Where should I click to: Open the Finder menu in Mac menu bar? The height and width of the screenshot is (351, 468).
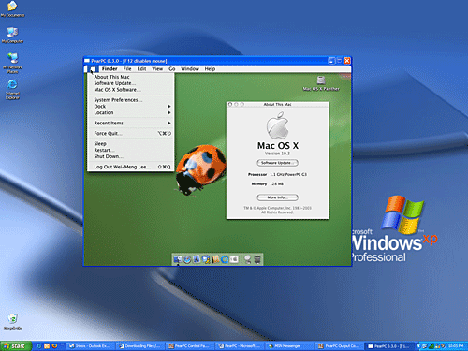110,68
